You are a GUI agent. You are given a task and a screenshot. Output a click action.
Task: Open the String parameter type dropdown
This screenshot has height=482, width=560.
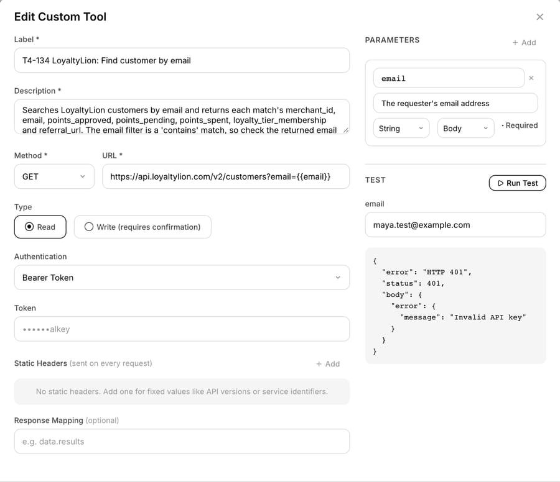(x=401, y=128)
